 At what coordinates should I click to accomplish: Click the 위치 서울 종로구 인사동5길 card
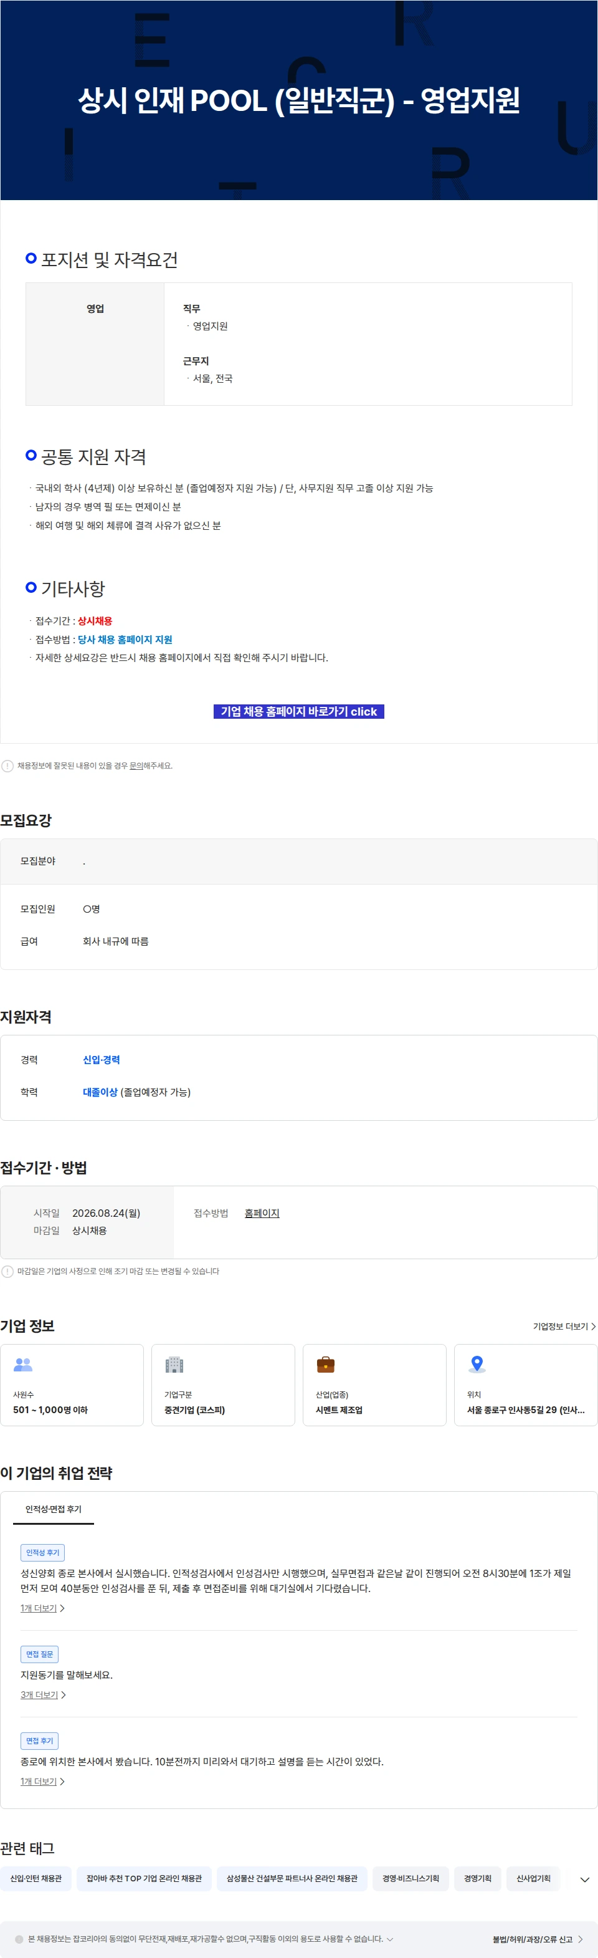[526, 1385]
